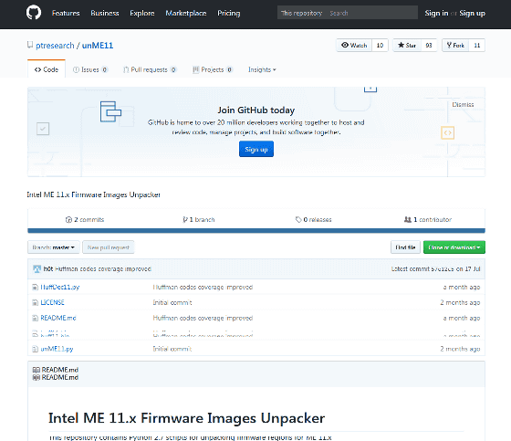
Task: Click the Find file button
Action: (405, 247)
